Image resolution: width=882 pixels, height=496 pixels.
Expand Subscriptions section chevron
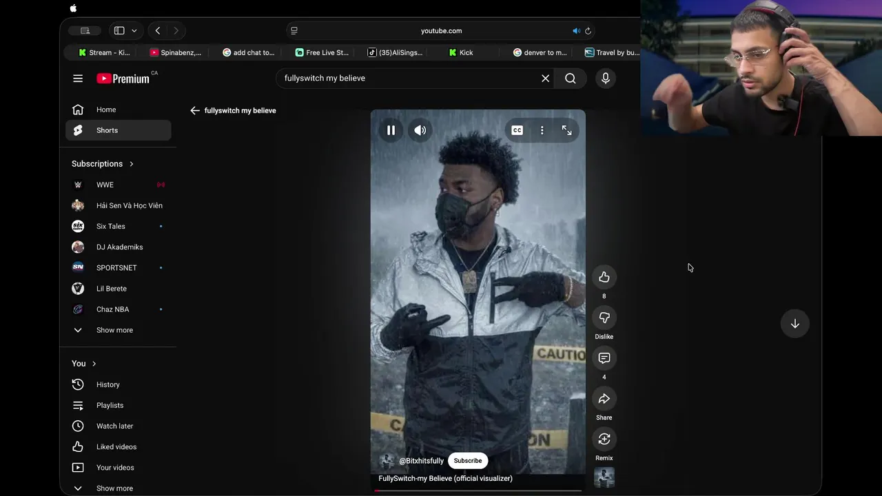(x=132, y=164)
